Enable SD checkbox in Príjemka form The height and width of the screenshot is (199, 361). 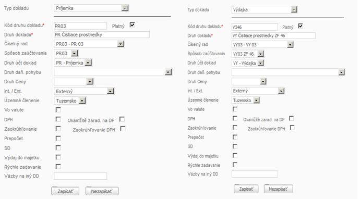58,148
